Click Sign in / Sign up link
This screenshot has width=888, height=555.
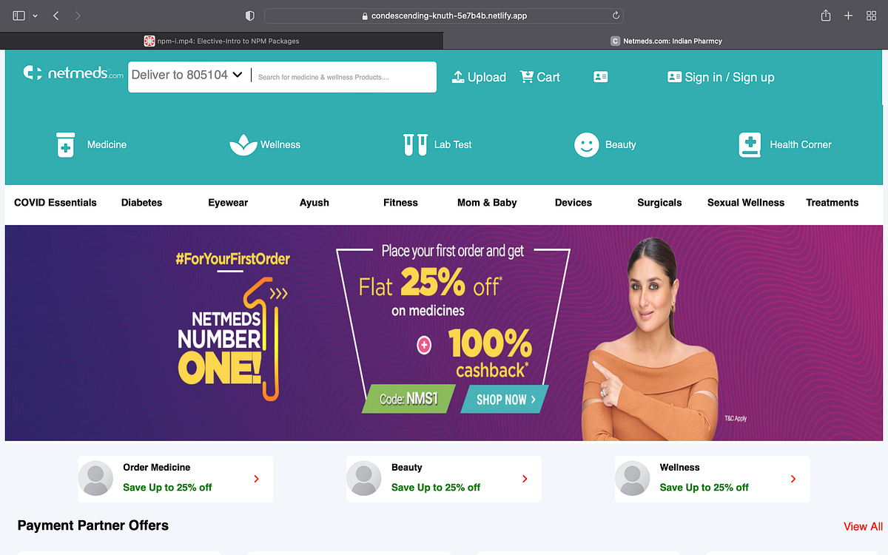click(x=730, y=77)
